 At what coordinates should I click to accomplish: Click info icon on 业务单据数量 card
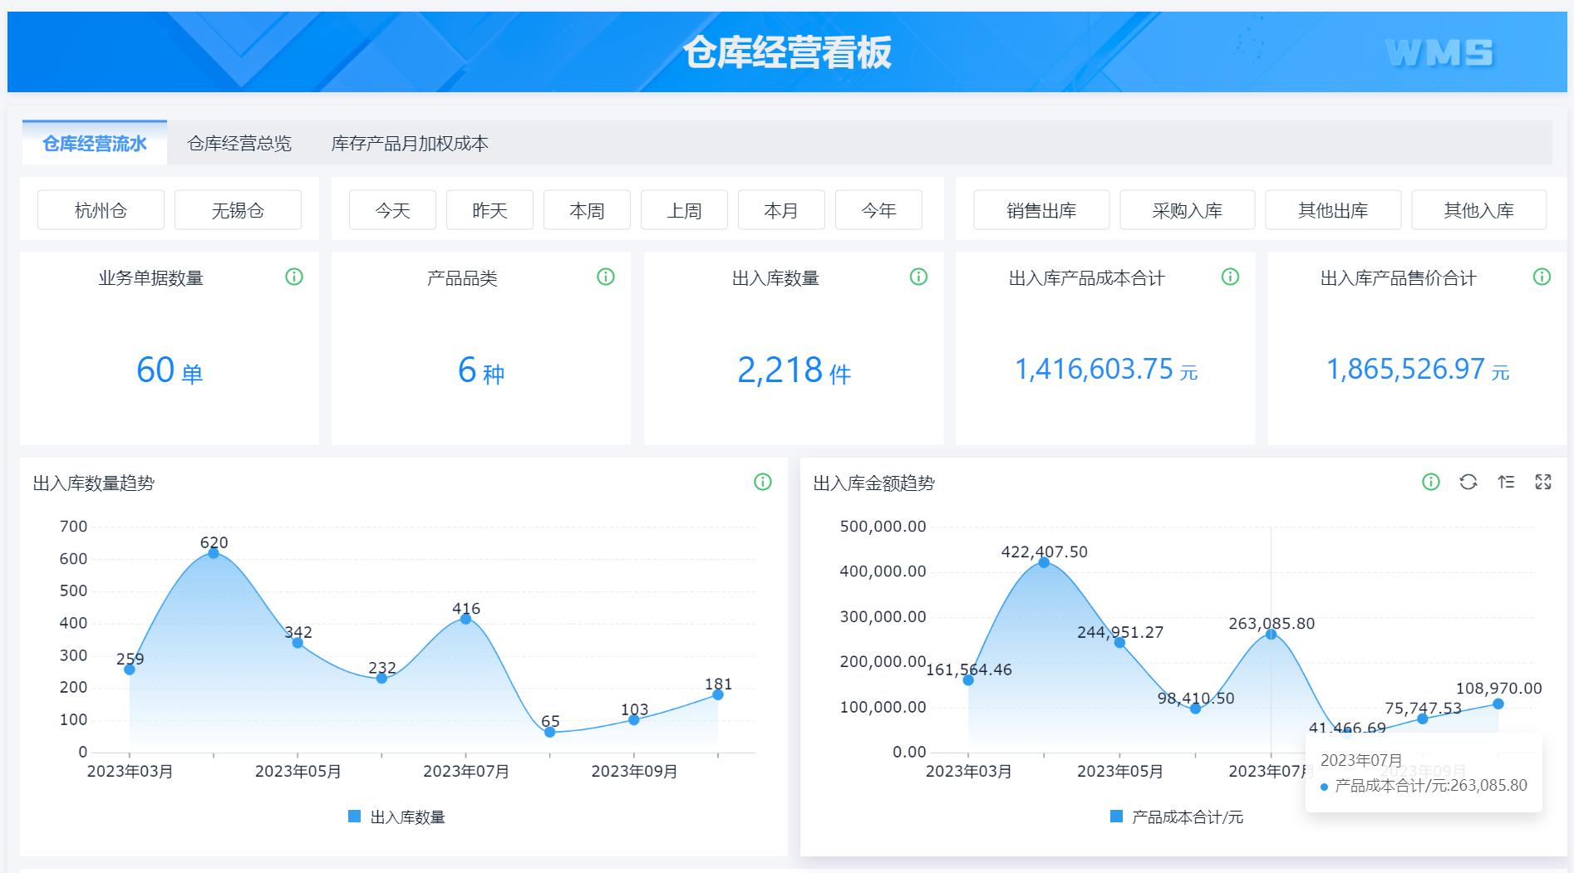[x=294, y=277]
